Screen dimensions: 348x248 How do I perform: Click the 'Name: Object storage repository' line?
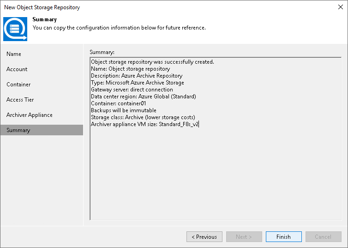(x=130, y=69)
